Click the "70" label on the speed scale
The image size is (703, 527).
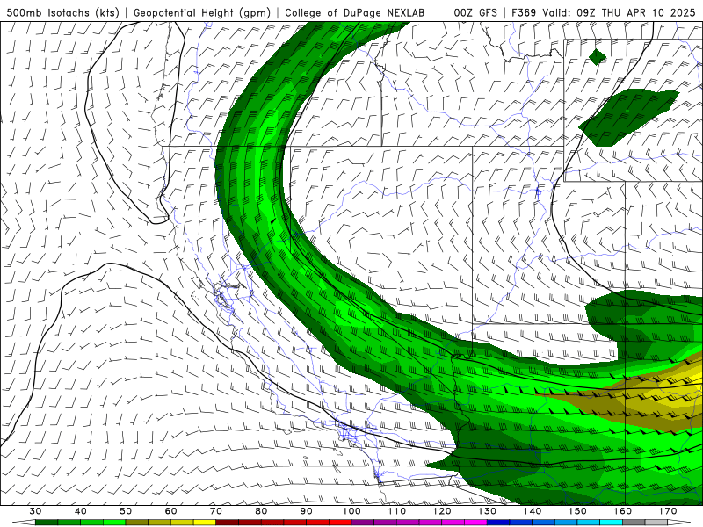[x=216, y=511]
